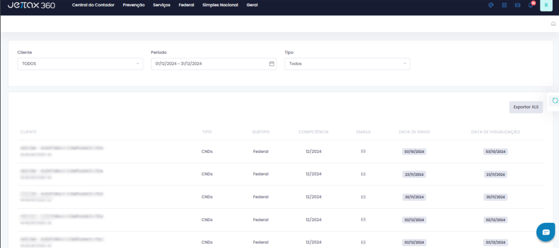559x248 pixels.
Task: Click email icon in row sent 30/11/2024
Action: click(x=364, y=197)
